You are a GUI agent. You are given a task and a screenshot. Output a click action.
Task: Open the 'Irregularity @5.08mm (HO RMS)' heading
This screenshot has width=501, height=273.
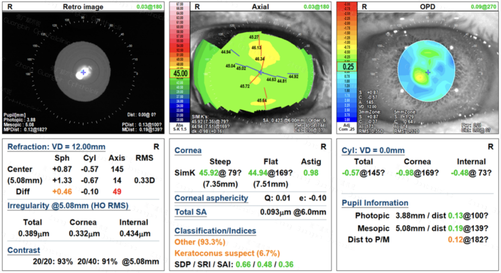tap(68, 205)
